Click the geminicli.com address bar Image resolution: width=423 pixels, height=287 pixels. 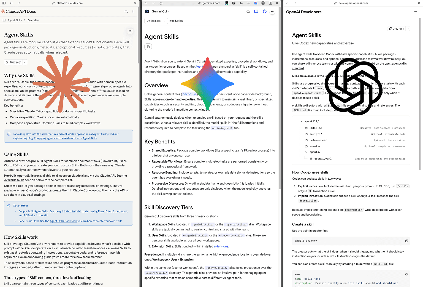(209, 3)
